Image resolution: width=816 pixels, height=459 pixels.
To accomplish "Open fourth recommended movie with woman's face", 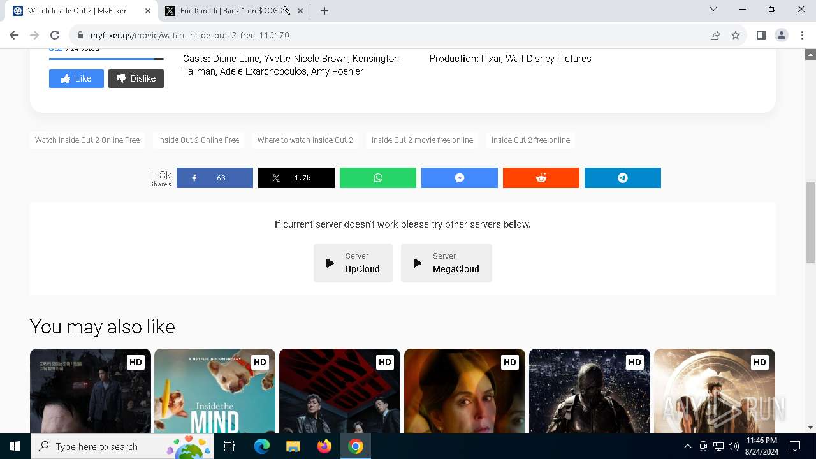I will 465,391.
